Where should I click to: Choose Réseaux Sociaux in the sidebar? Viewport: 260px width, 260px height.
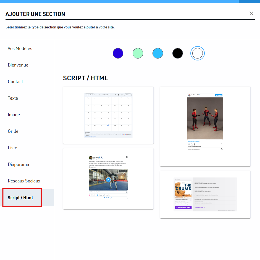[24, 181]
